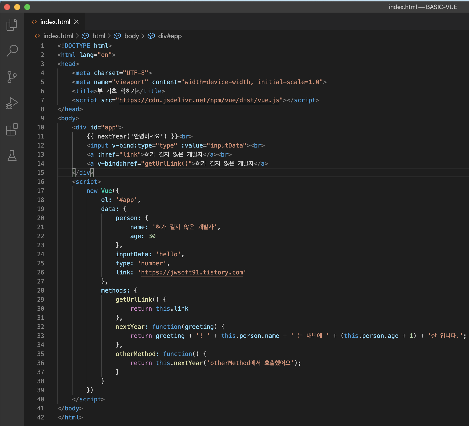
Task: Click 'nextYear: function(greeting)' definition
Action: (166, 327)
